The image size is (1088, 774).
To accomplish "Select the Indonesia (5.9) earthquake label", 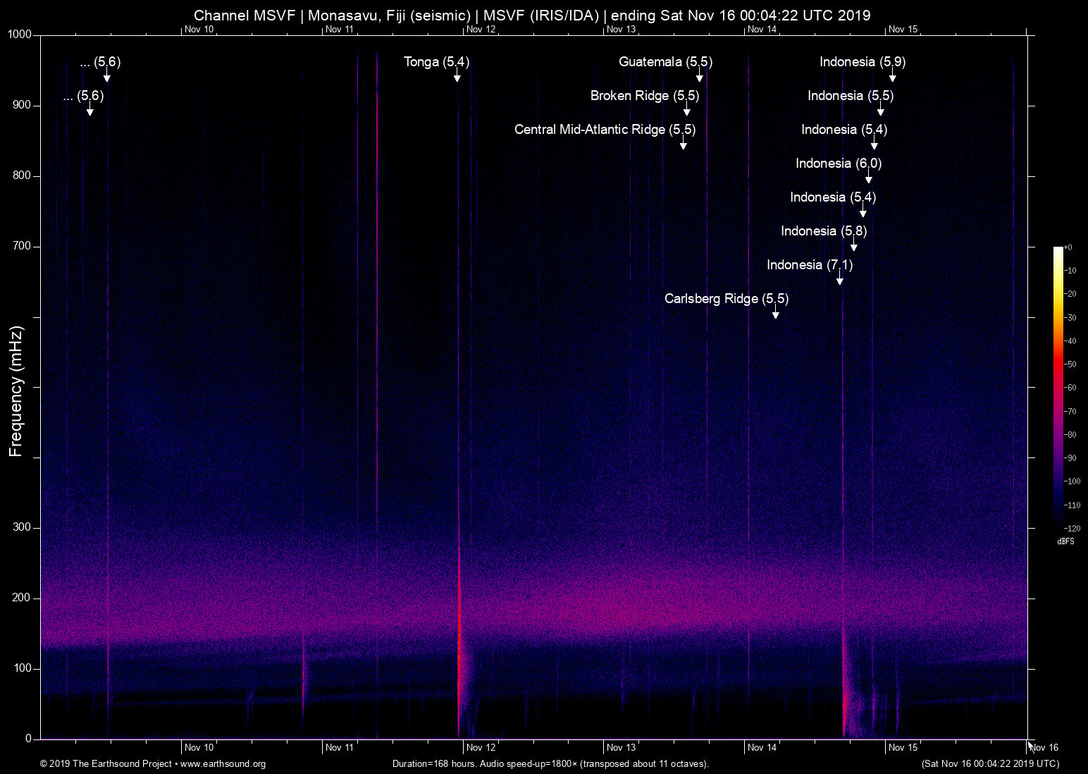I will pyautogui.click(x=863, y=62).
